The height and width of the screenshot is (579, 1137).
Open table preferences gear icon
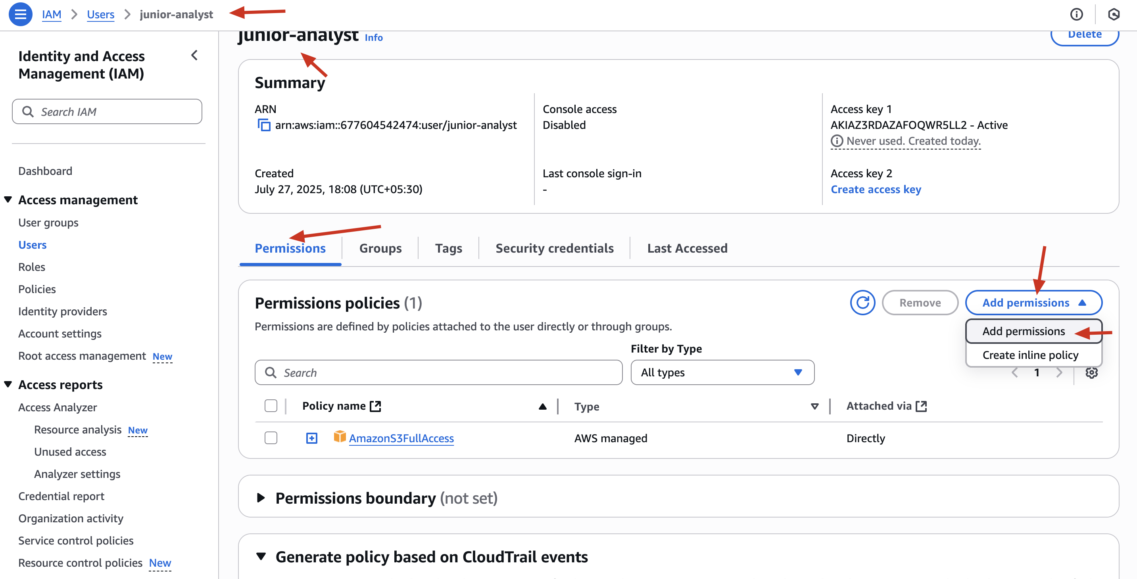[x=1091, y=373]
